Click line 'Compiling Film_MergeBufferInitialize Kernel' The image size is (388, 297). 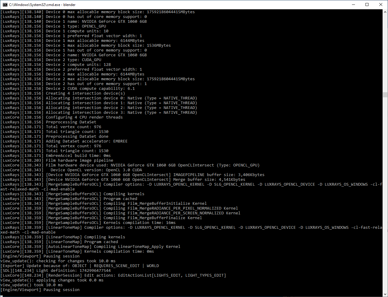click(x=104, y=204)
